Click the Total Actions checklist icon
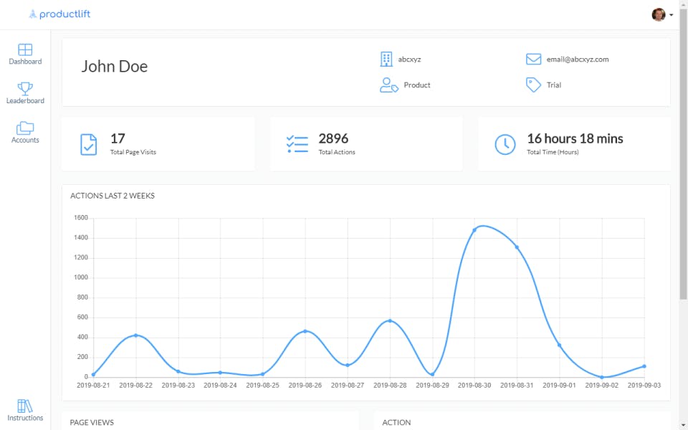 pos(297,144)
